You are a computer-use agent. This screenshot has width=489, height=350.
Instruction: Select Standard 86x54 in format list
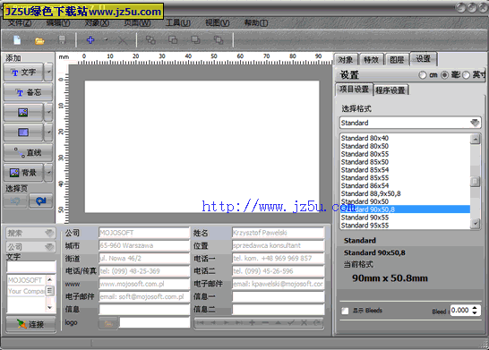coord(405,186)
